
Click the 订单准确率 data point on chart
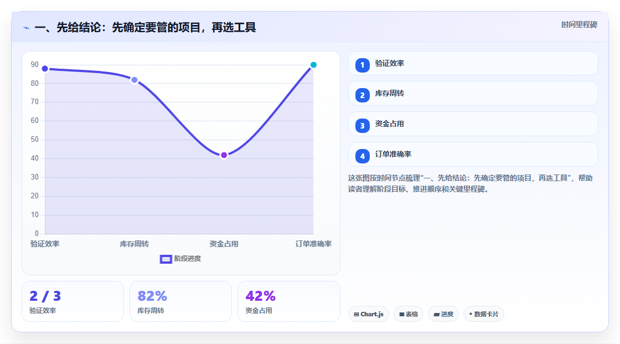(313, 65)
